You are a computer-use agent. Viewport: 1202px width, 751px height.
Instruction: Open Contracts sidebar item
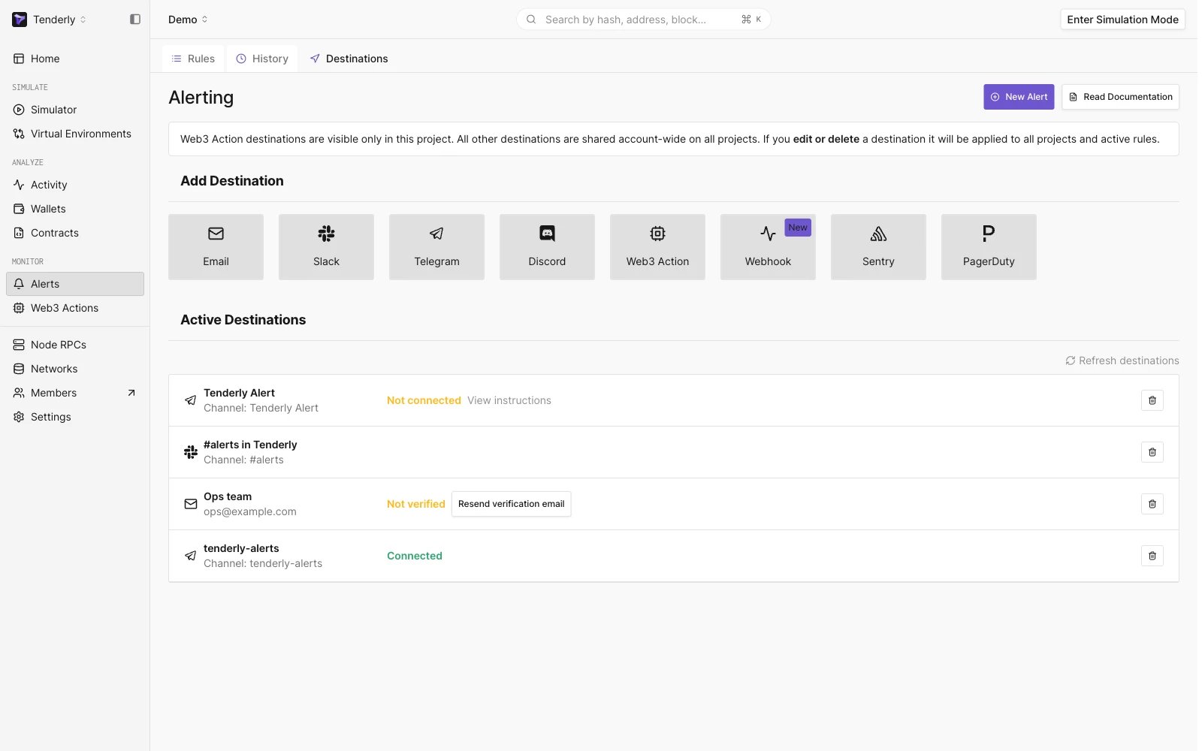click(x=74, y=233)
